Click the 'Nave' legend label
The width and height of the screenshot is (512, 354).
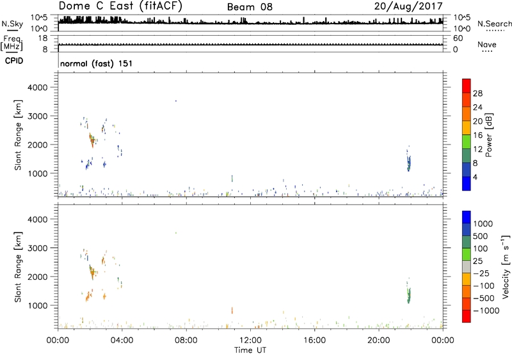(487, 44)
